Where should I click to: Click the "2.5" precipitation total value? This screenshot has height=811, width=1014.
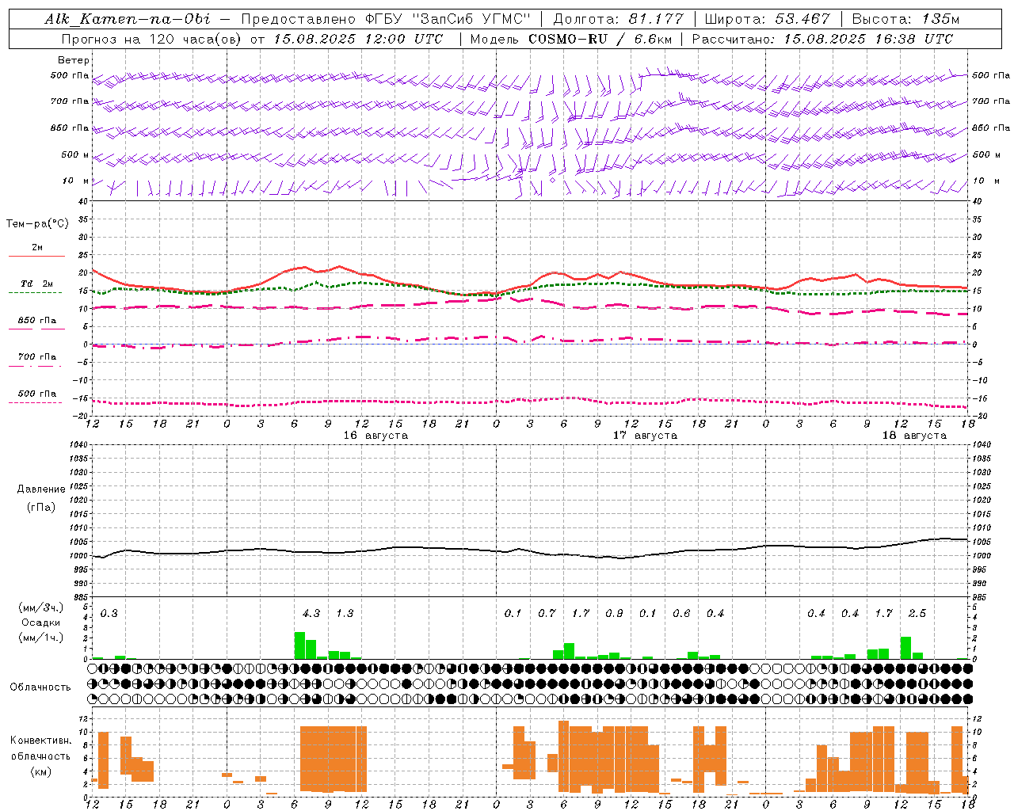[x=917, y=613]
